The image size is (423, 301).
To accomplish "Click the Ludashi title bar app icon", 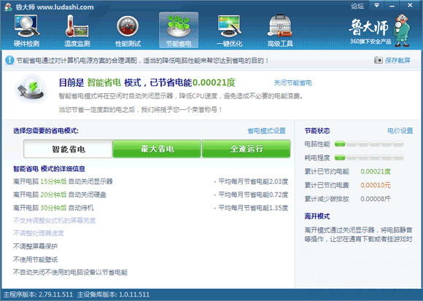I will coord(8,7).
